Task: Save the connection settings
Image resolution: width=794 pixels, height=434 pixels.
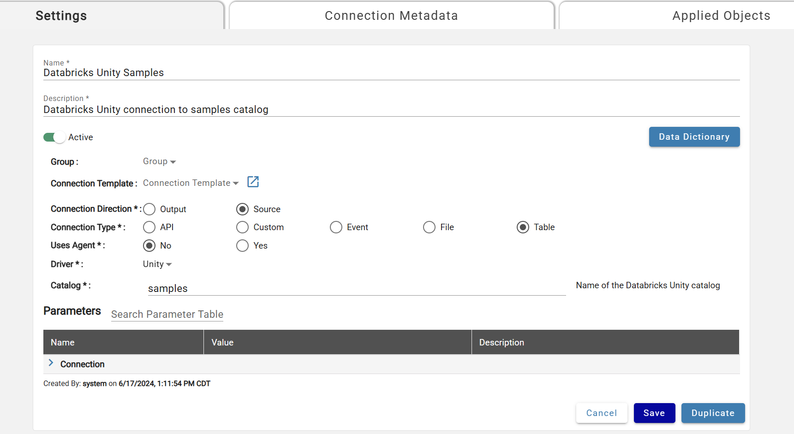Action: 654,413
